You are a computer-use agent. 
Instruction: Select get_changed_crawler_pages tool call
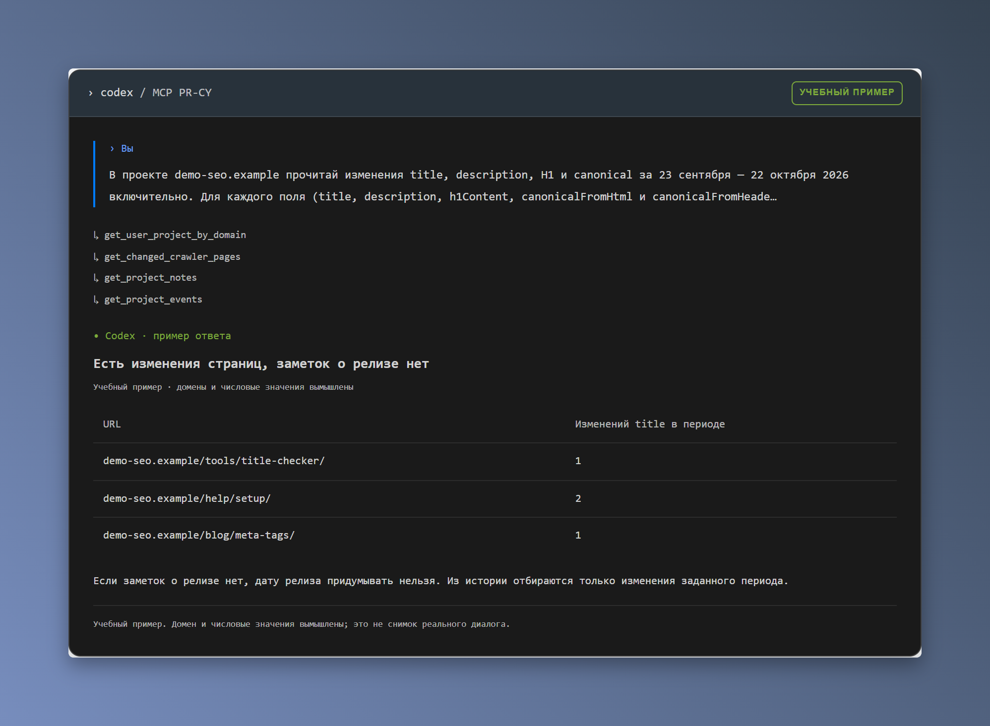[x=172, y=256]
